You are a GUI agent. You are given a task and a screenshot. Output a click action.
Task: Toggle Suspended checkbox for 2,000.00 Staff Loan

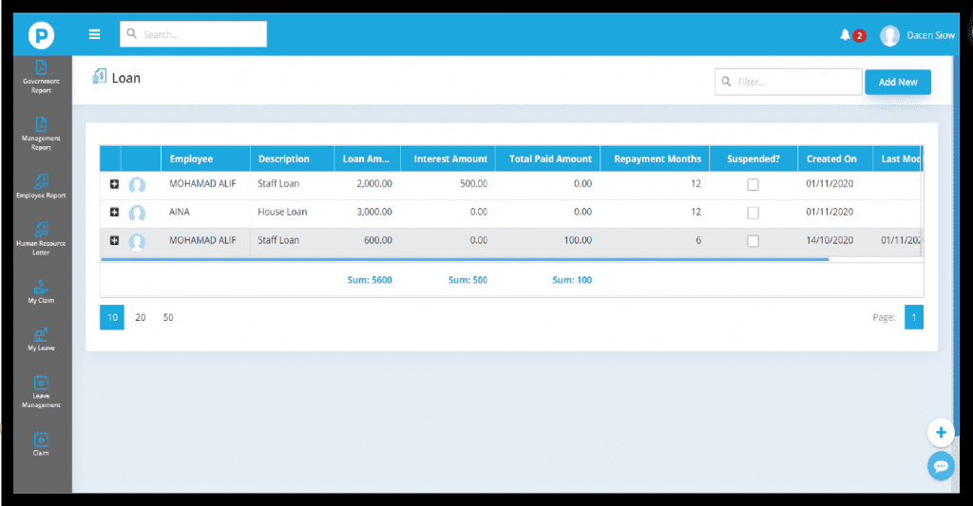click(x=753, y=185)
